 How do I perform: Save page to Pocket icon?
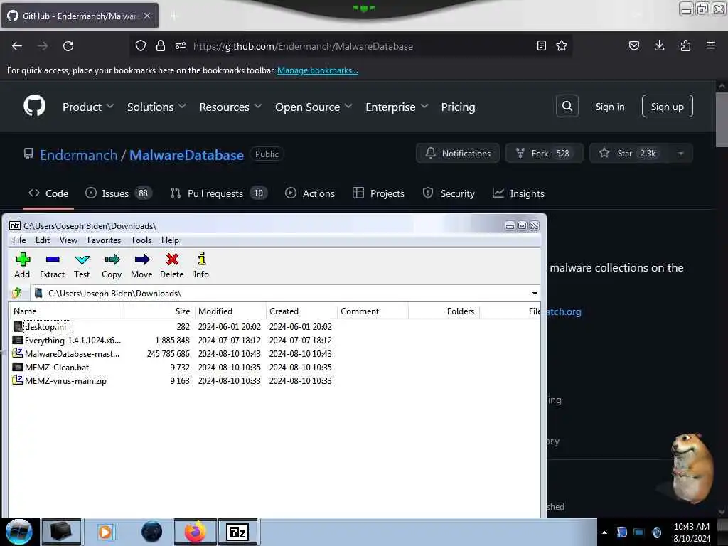[633, 45]
